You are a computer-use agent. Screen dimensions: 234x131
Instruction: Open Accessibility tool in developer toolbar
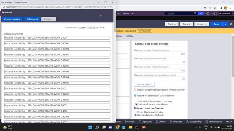point(194,122)
